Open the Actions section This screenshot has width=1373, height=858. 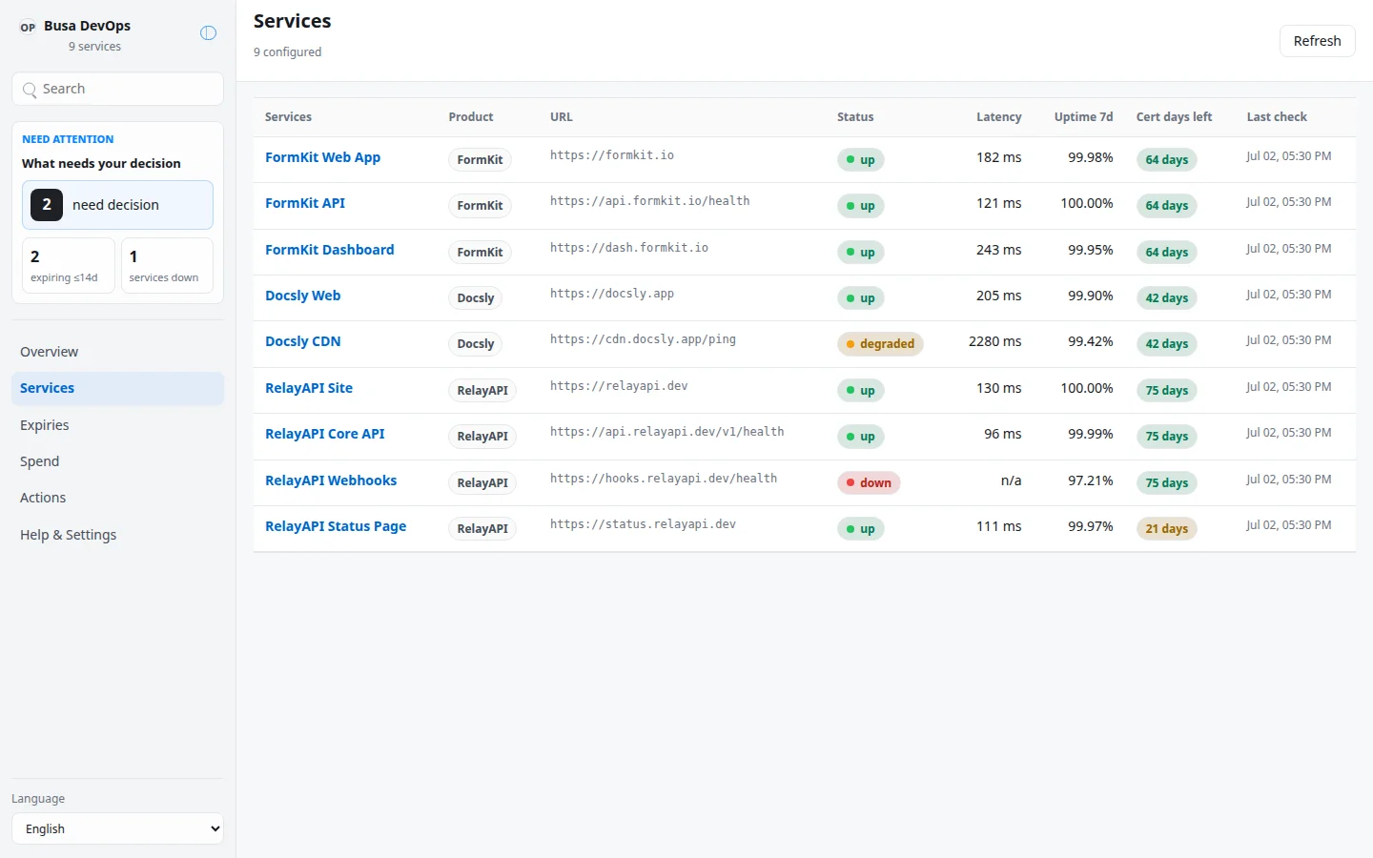[x=117, y=498]
